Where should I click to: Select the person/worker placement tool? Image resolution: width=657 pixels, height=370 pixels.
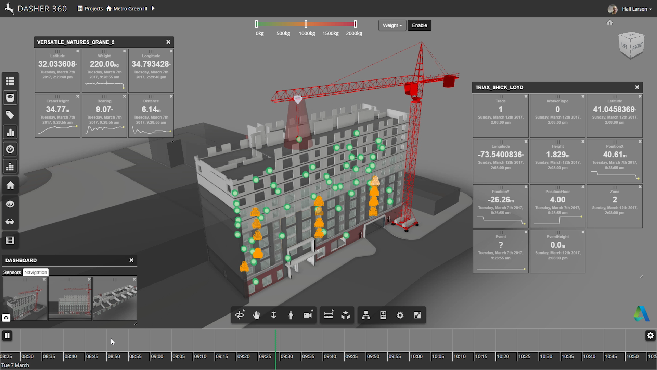tap(291, 315)
